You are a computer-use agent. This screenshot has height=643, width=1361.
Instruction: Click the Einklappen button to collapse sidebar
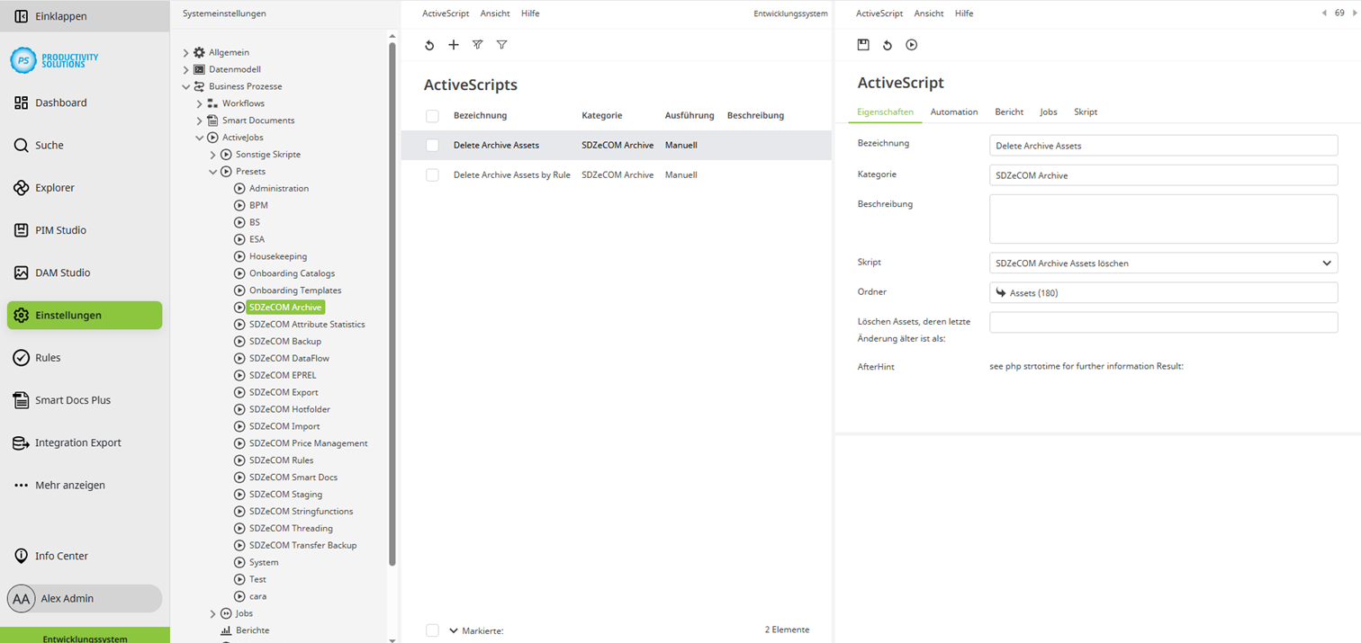coord(61,16)
